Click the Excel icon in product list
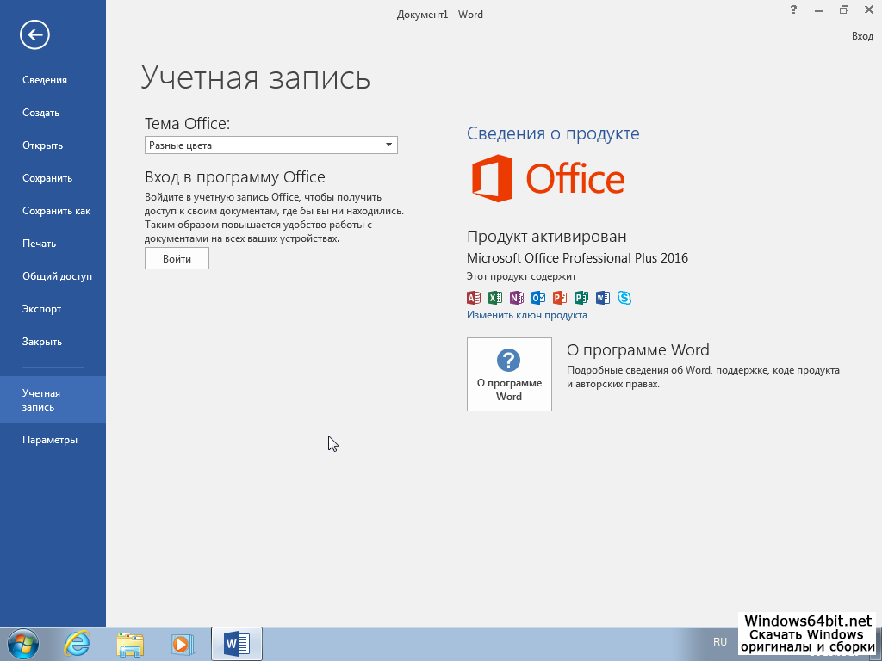882x661 pixels. [x=494, y=298]
